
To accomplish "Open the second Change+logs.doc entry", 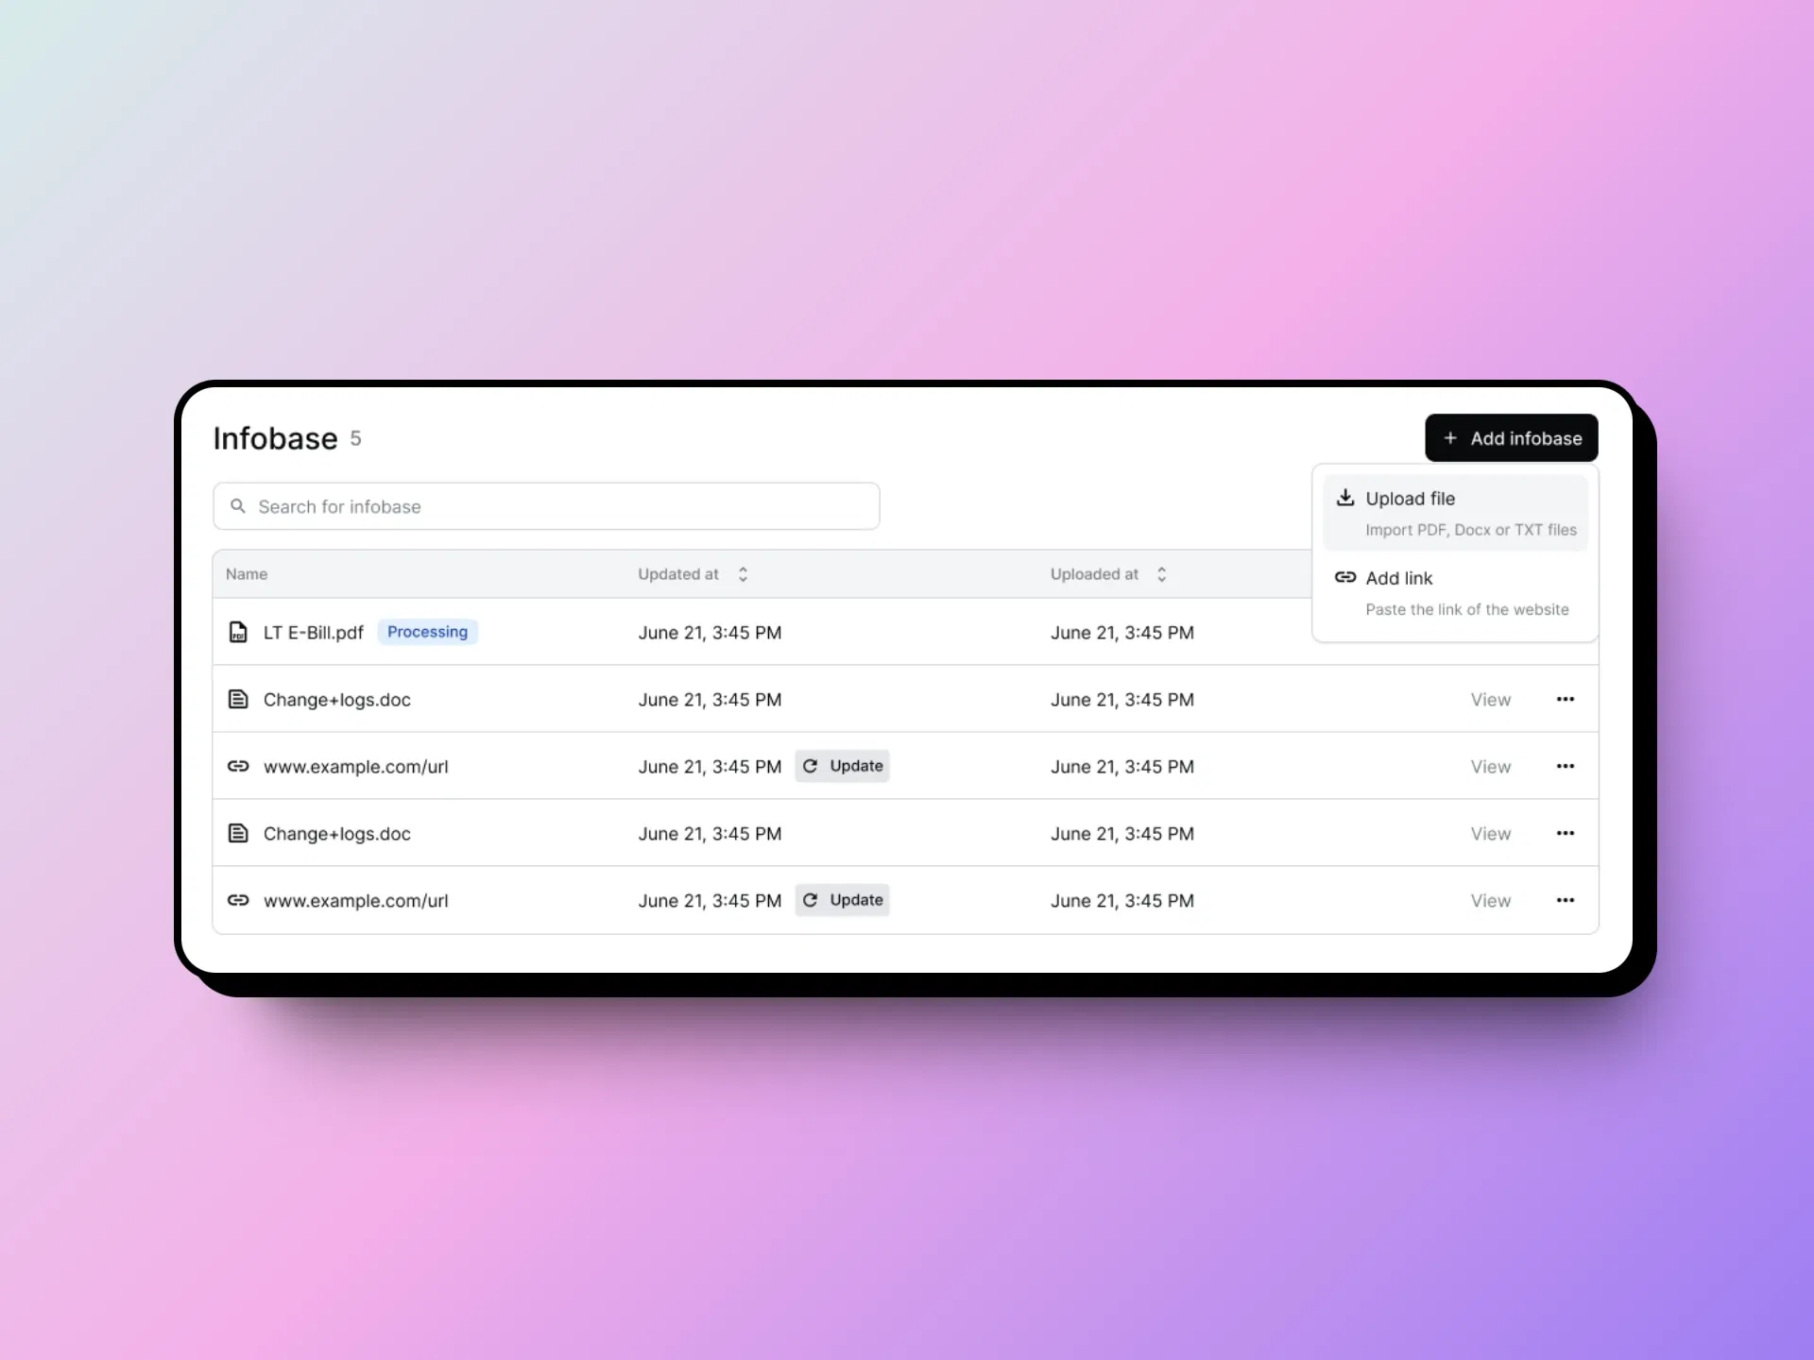I will click(x=337, y=834).
